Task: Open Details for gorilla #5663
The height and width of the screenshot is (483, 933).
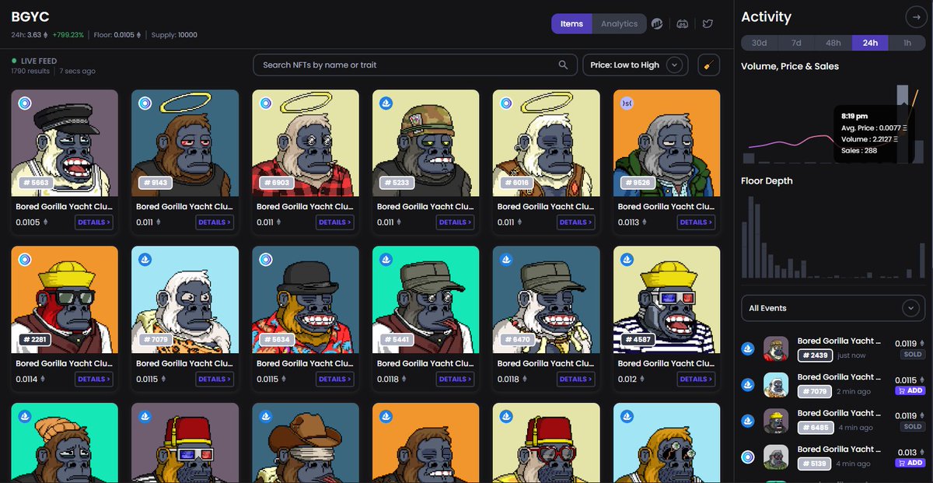Action: pyautogui.click(x=94, y=222)
